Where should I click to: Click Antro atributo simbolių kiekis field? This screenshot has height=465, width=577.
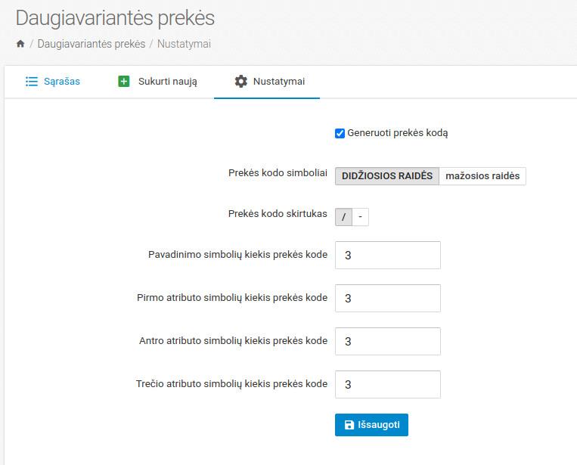(x=387, y=342)
